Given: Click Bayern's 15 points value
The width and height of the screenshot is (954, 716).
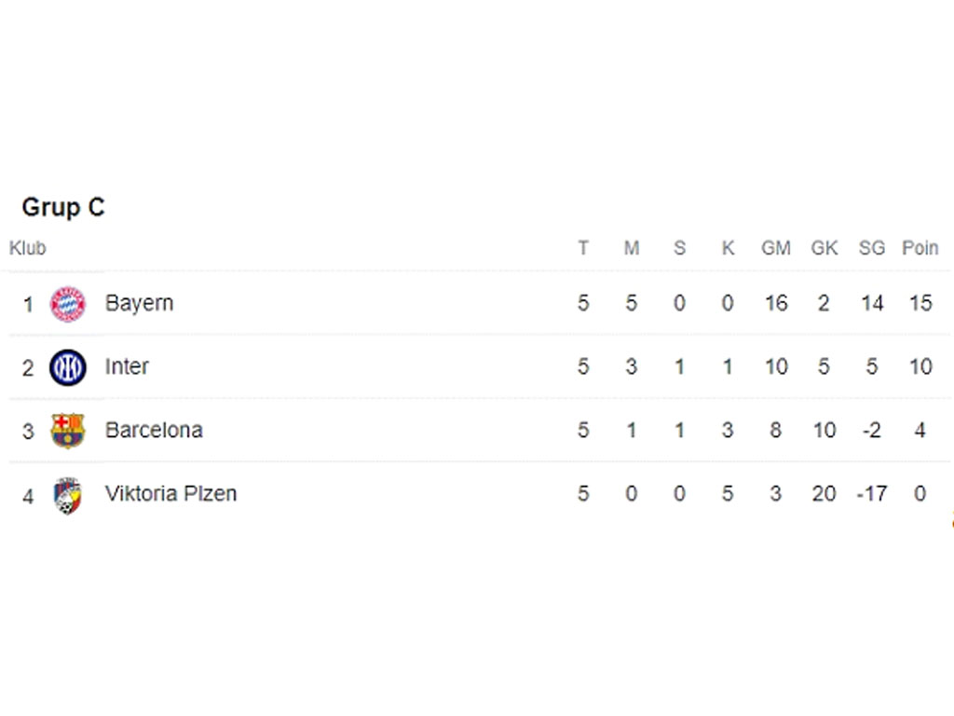Looking at the screenshot, I should [x=920, y=303].
